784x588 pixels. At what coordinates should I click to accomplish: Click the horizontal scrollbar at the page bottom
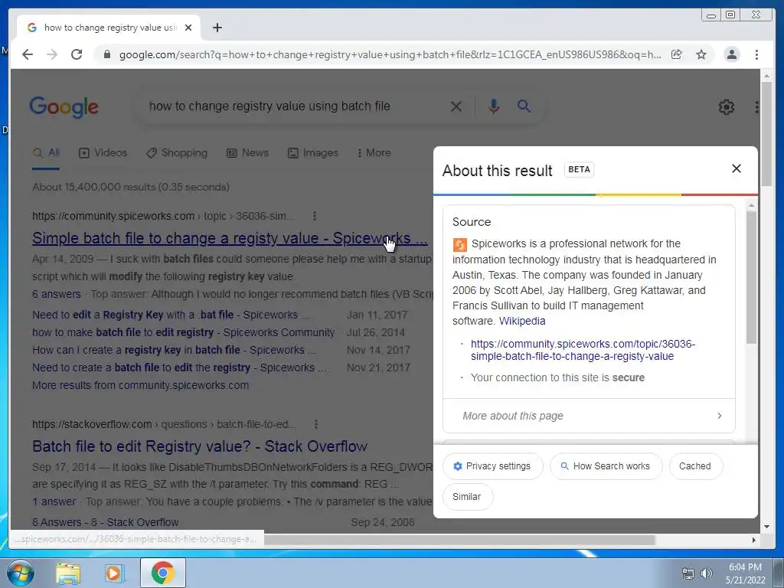(459, 540)
